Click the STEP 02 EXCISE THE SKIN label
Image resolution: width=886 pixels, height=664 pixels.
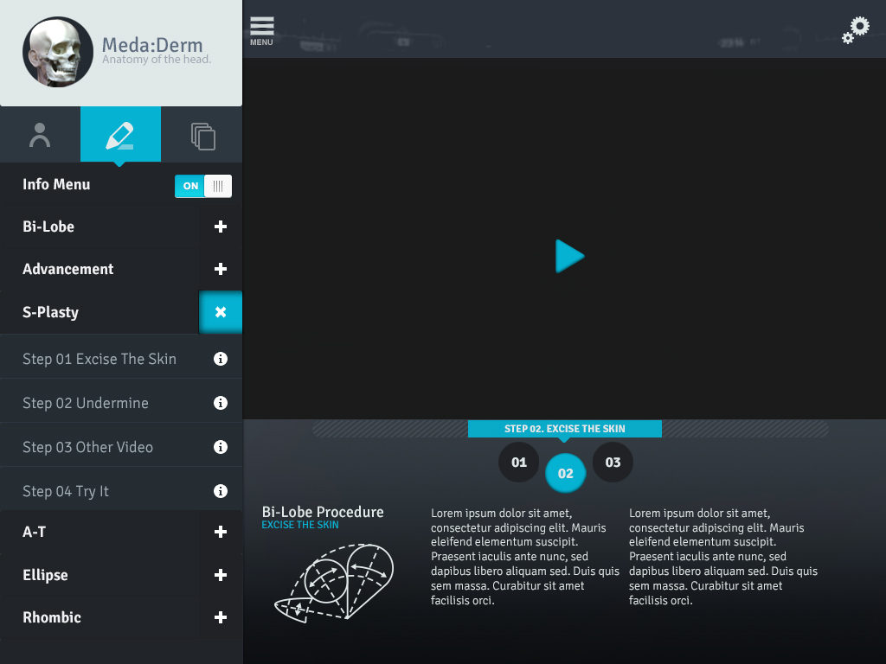click(x=565, y=428)
